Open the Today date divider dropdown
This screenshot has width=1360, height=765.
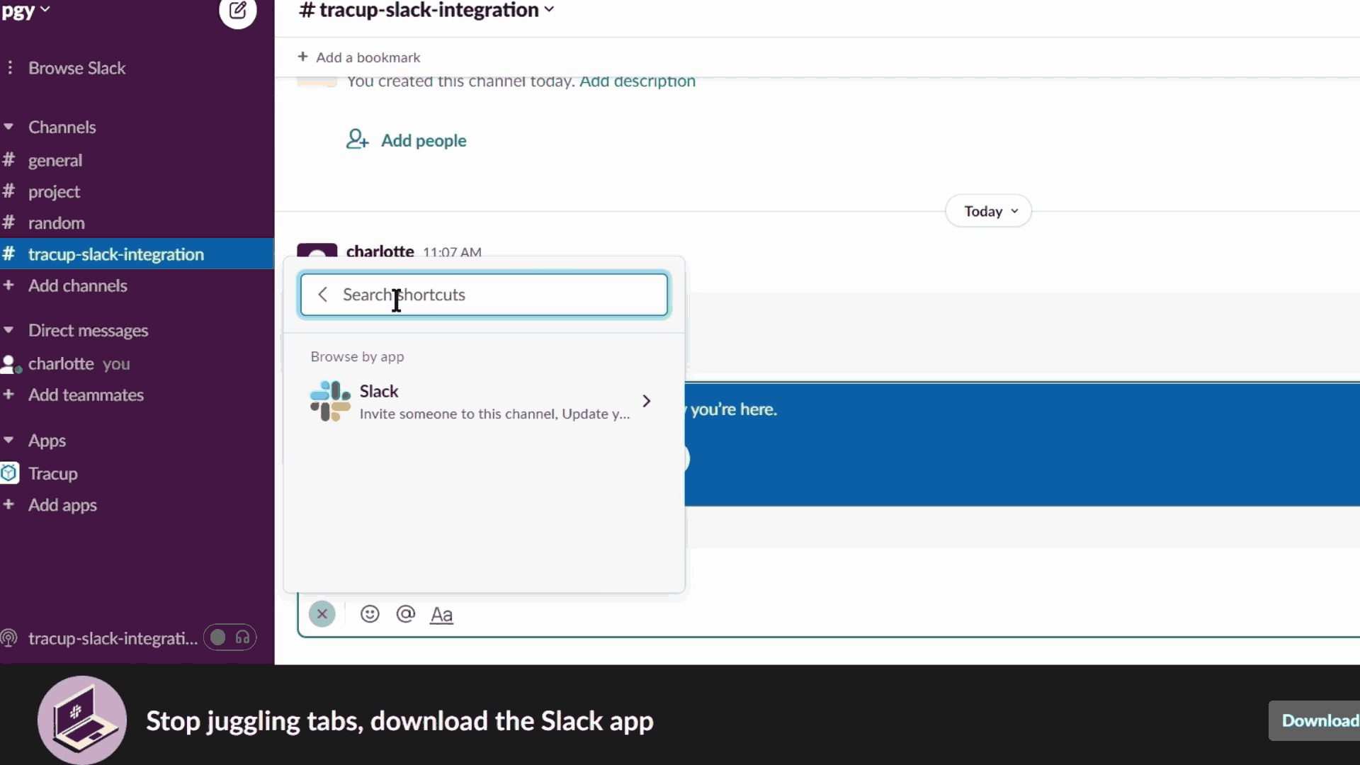click(988, 210)
